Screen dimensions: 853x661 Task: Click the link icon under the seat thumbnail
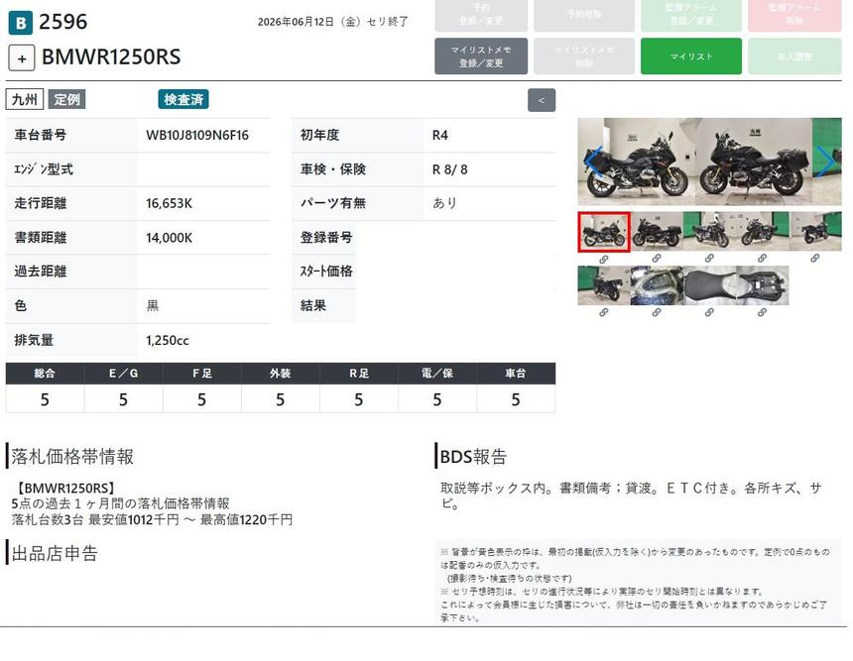(x=709, y=312)
